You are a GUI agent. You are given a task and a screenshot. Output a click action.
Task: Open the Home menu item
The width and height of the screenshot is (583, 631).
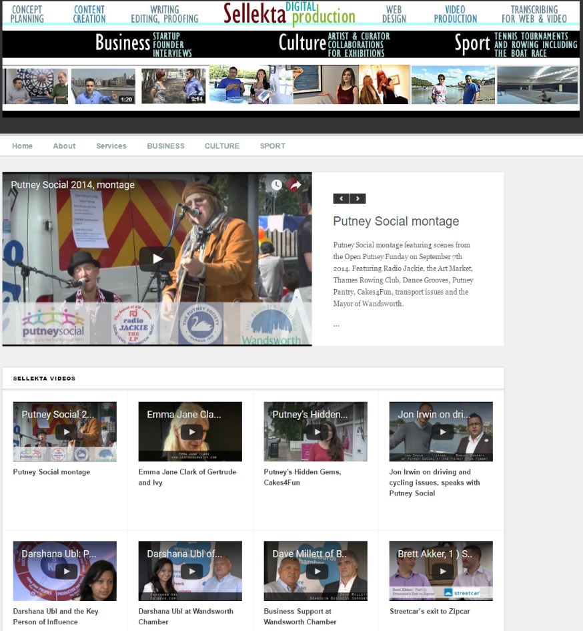pyautogui.click(x=22, y=146)
